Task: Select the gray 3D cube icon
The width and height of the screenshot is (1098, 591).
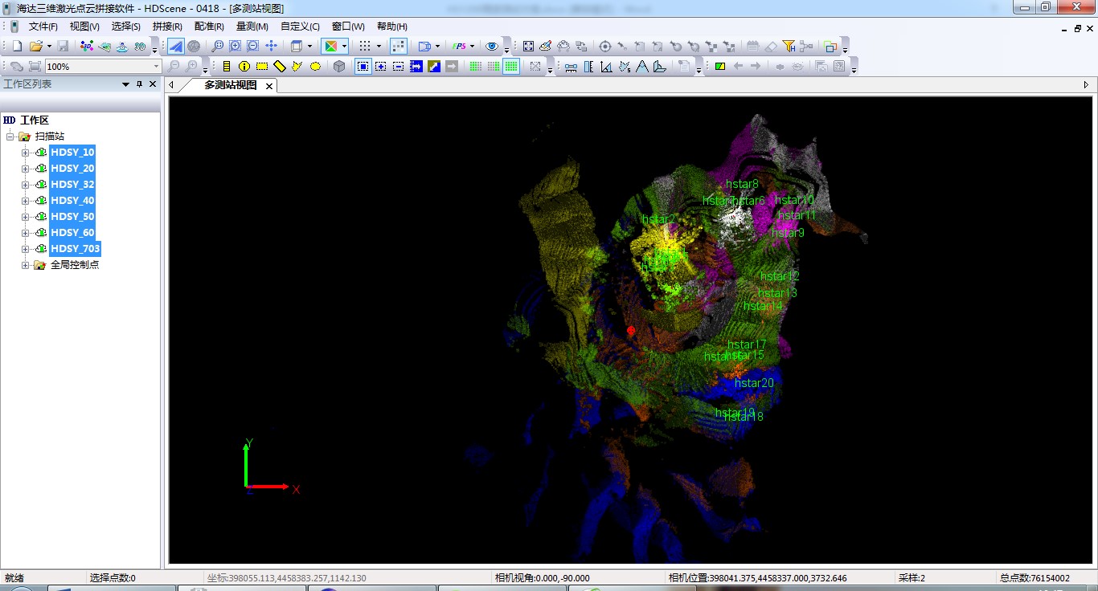Action: tap(339, 67)
